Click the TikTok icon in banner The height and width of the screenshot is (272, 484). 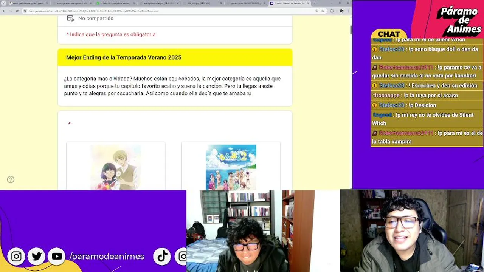coord(163,257)
